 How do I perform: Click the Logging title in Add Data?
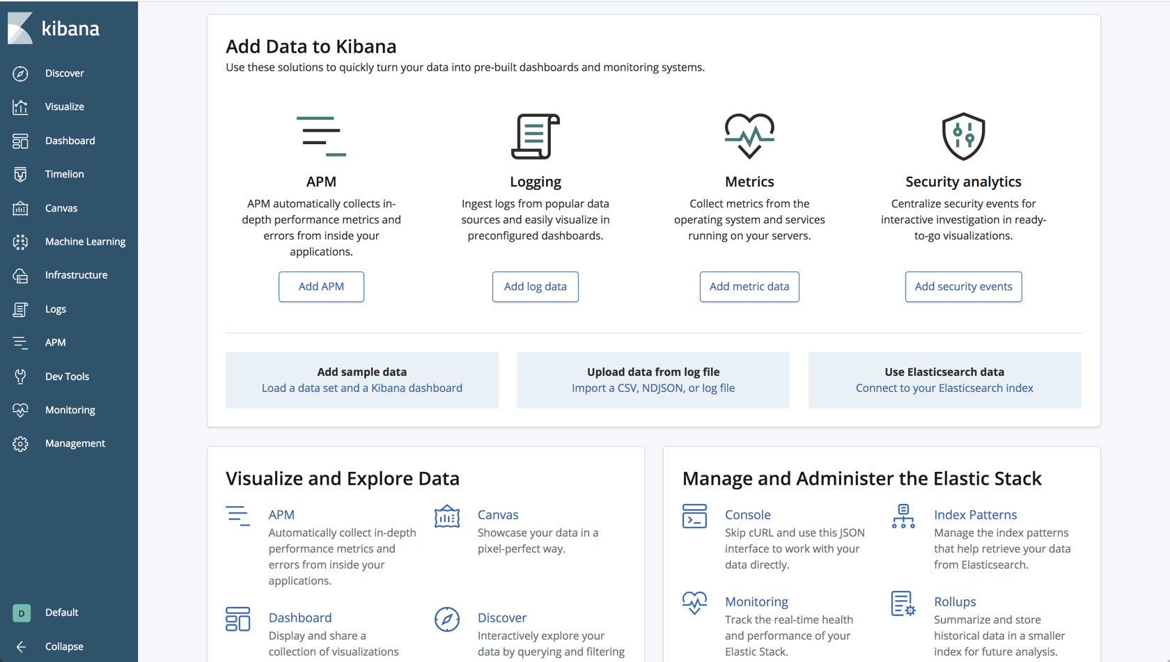535,182
